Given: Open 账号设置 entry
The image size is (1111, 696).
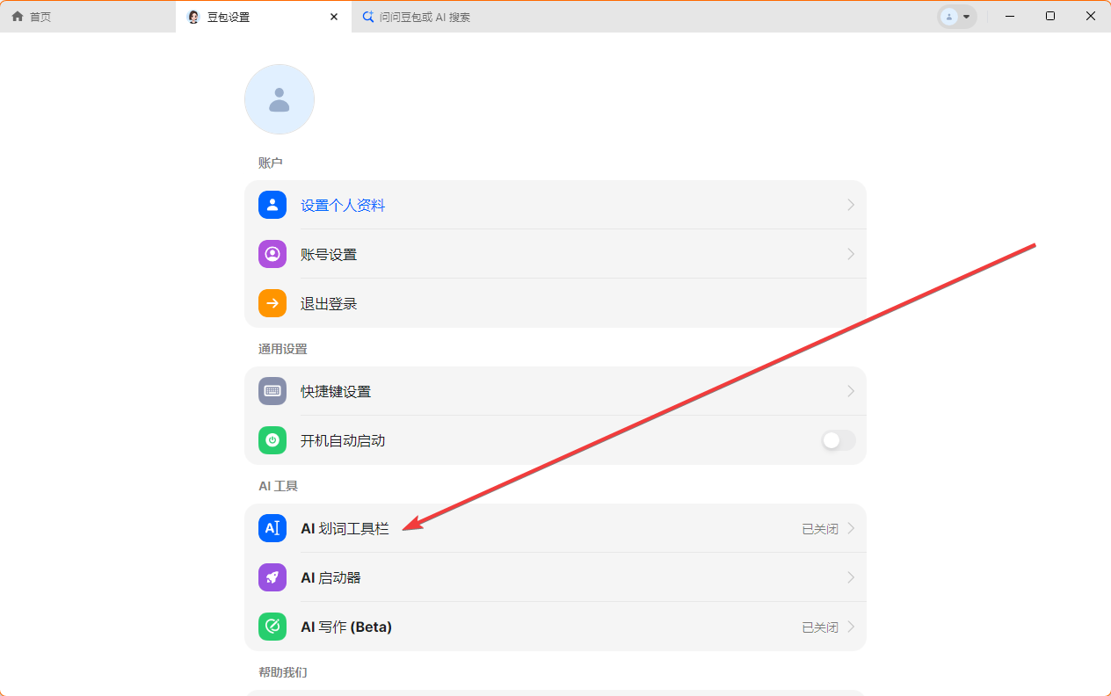Looking at the screenshot, I should pyautogui.click(x=555, y=254).
